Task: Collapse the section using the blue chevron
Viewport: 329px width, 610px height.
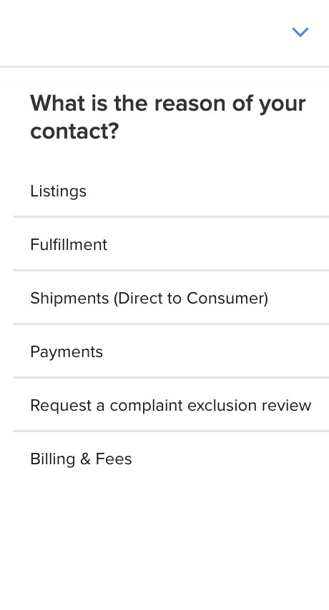Action: 300,32
